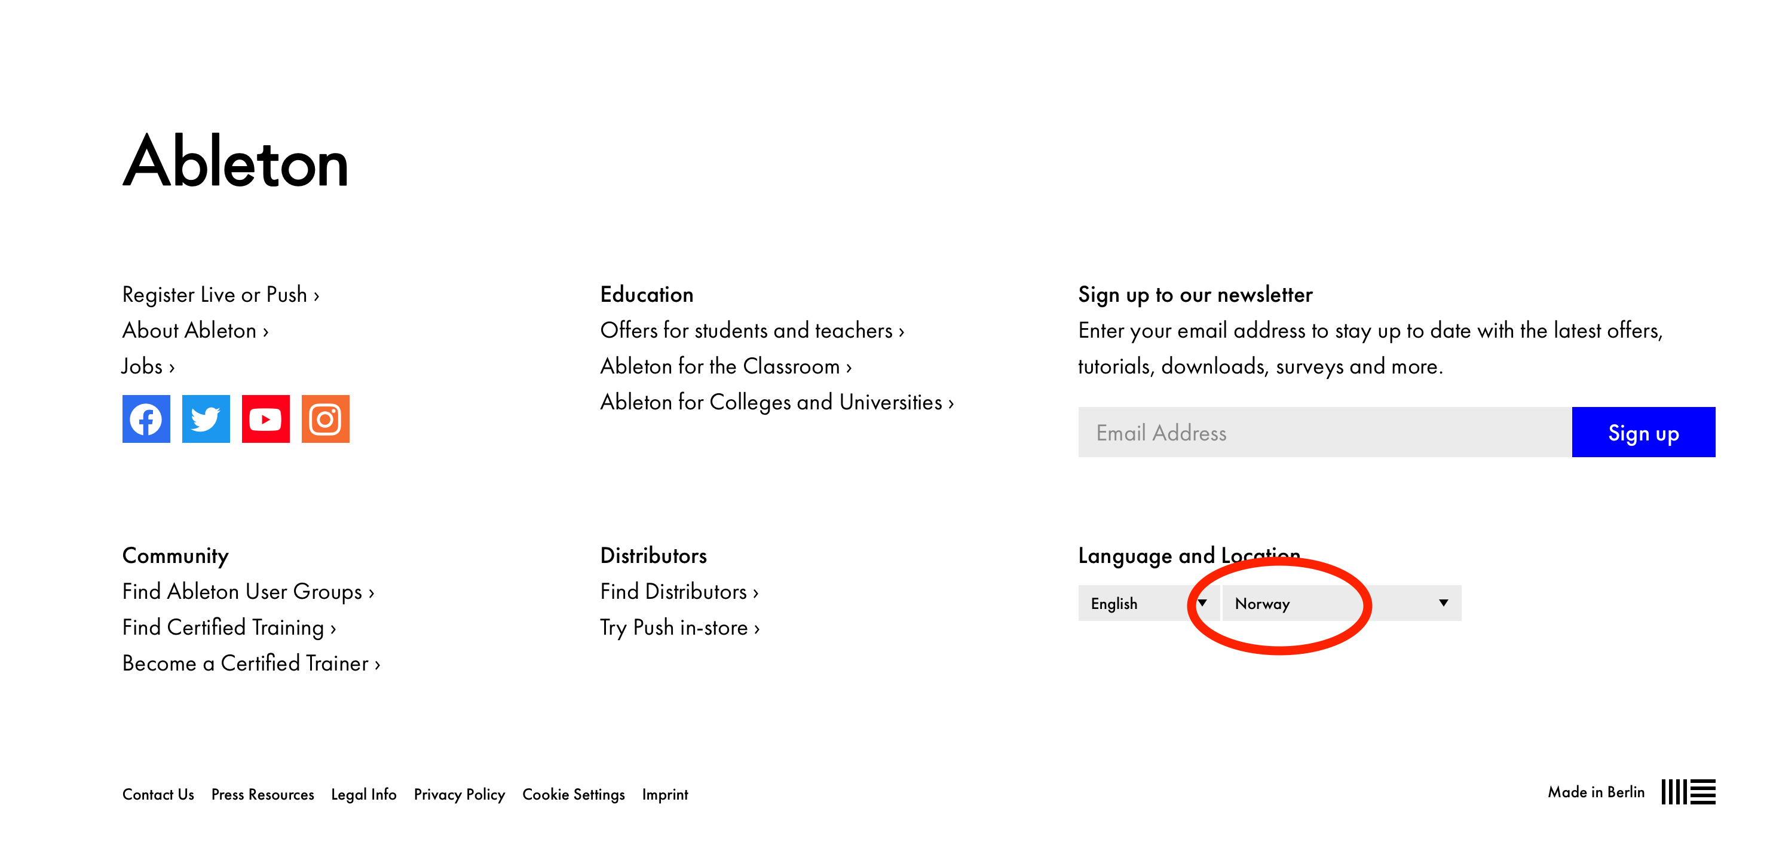Click the Email Address input field
This screenshot has width=1770, height=857.
[x=1325, y=431]
